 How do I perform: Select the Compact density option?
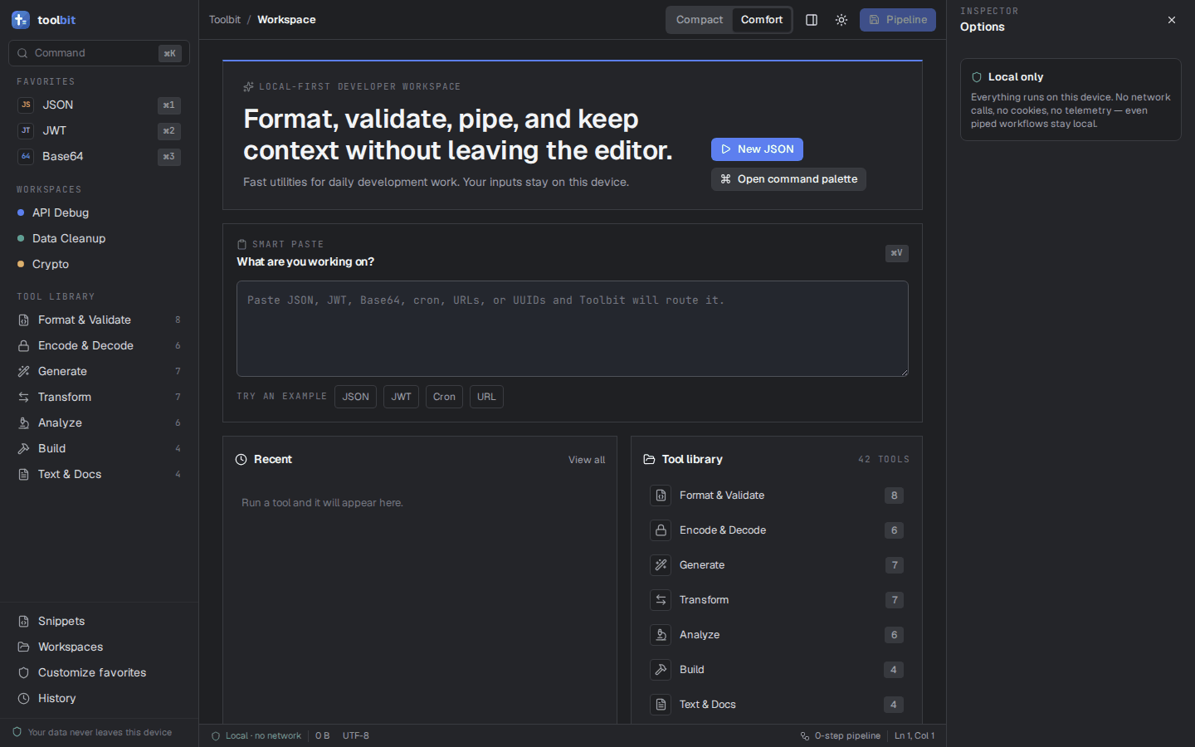tap(700, 20)
